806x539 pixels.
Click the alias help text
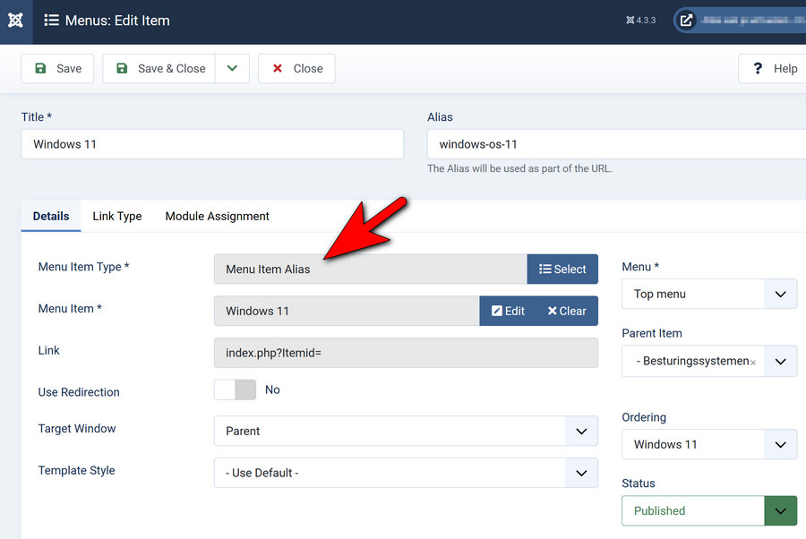click(x=519, y=168)
